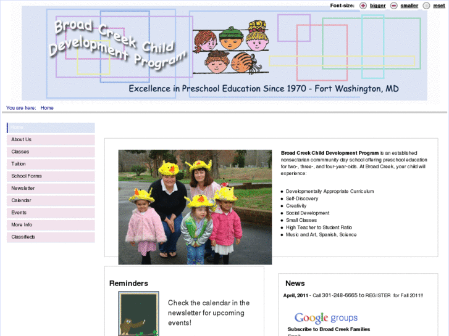Viewport: 449px width, 336px height.
Task: Click the "bigger" font-size link
Action: point(378,6)
